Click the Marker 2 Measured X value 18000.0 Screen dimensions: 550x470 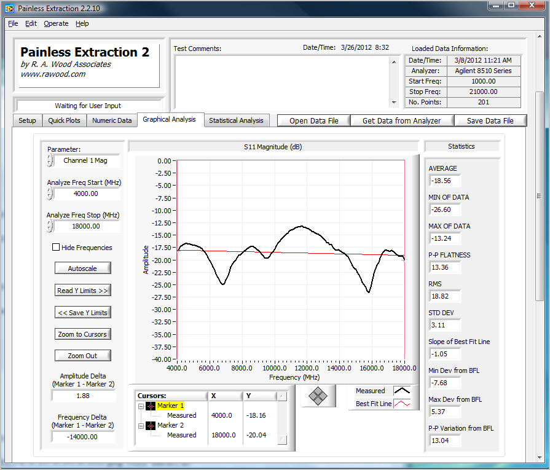click(224, 435)
